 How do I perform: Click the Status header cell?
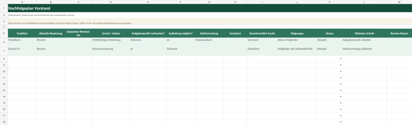(329, 33)
